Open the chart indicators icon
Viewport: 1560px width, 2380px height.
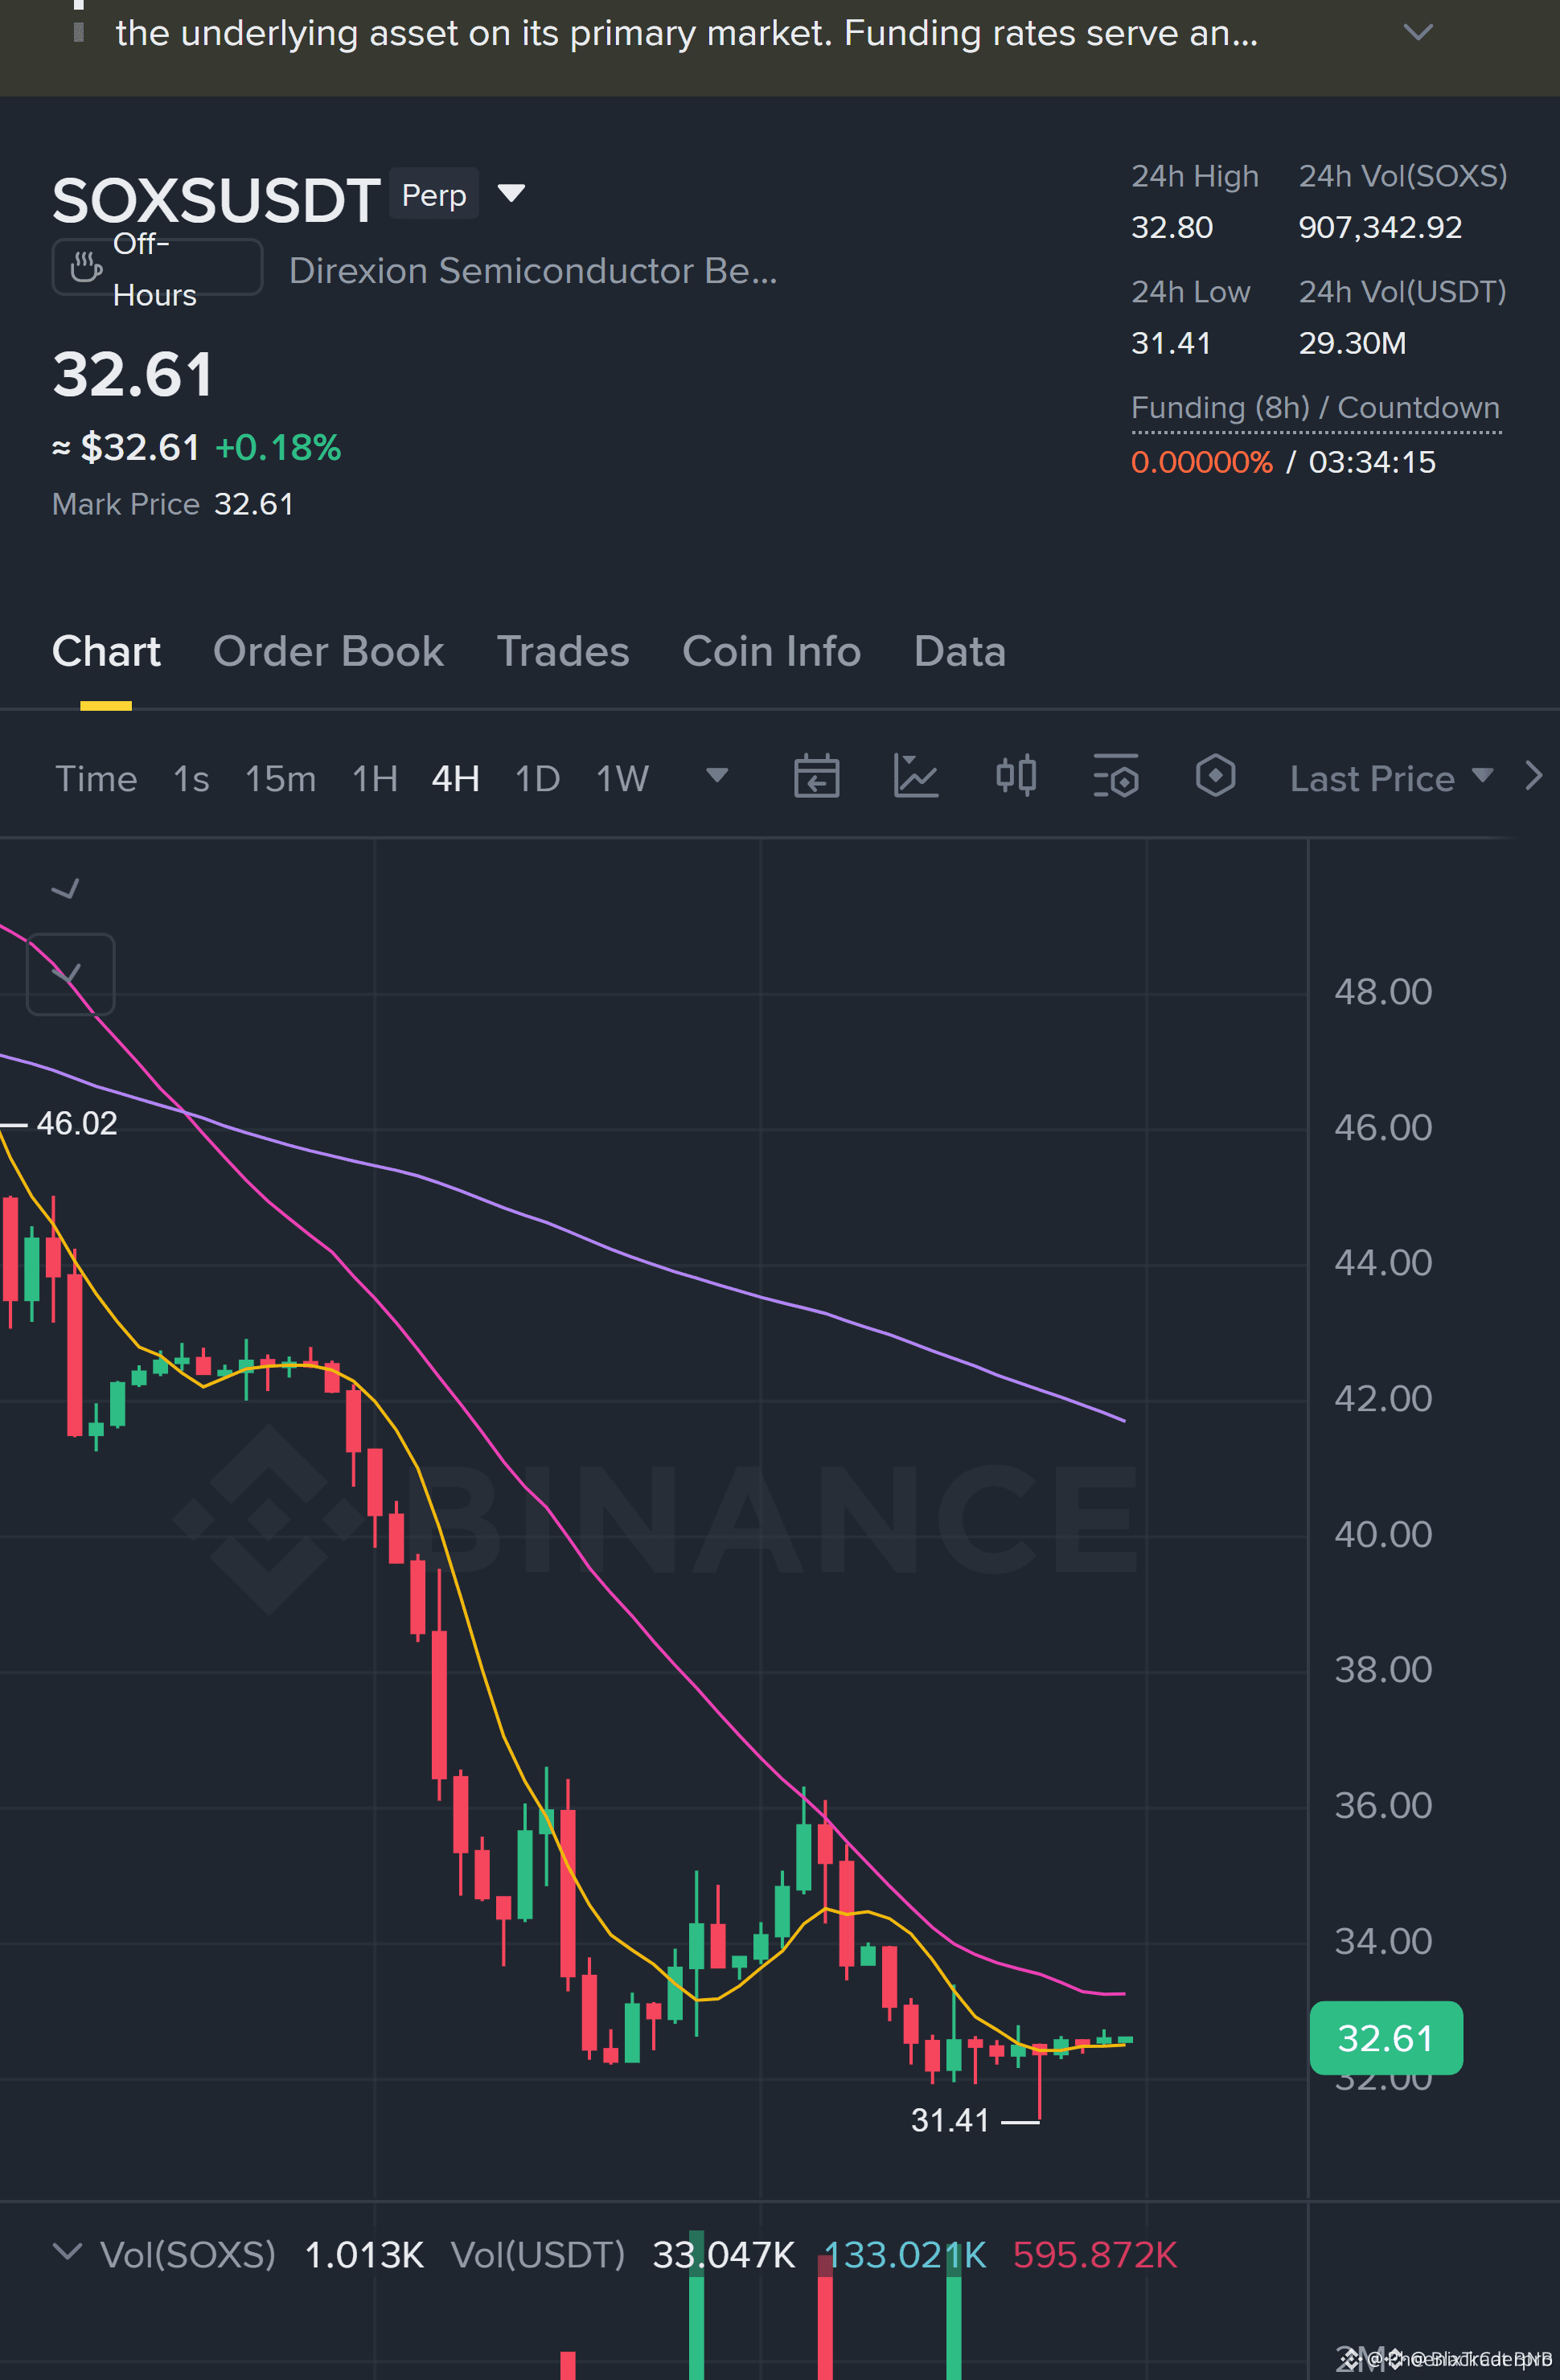coord(915,777)
